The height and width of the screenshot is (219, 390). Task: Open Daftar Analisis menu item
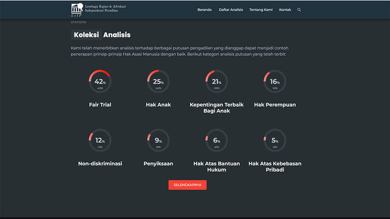point(231,9)
